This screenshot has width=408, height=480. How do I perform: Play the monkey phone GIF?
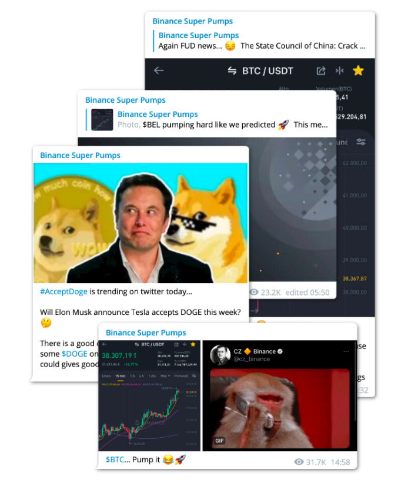pyautogui.click(x=280, y=408)
